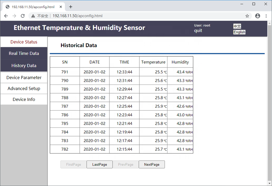Click the browser back arrow icon
The width and height of the screenshot is (272, 186).
tap(6, 16)
